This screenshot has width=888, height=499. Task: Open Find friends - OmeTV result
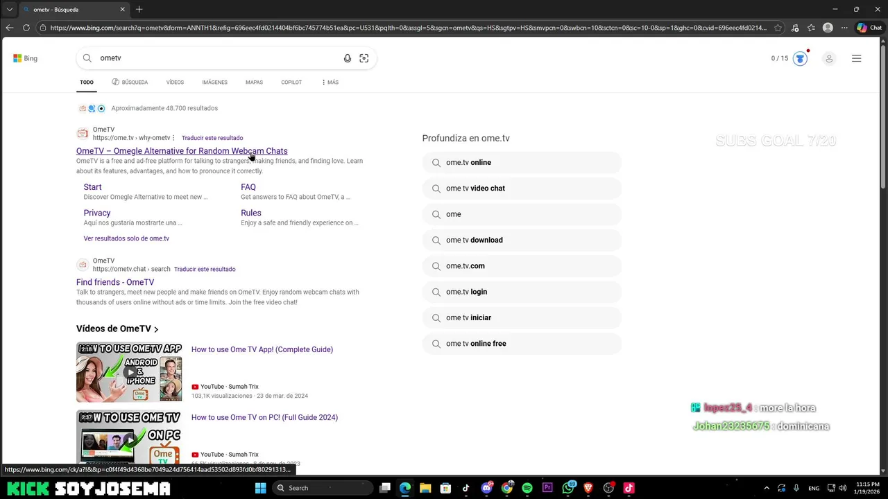pos(115,282)
